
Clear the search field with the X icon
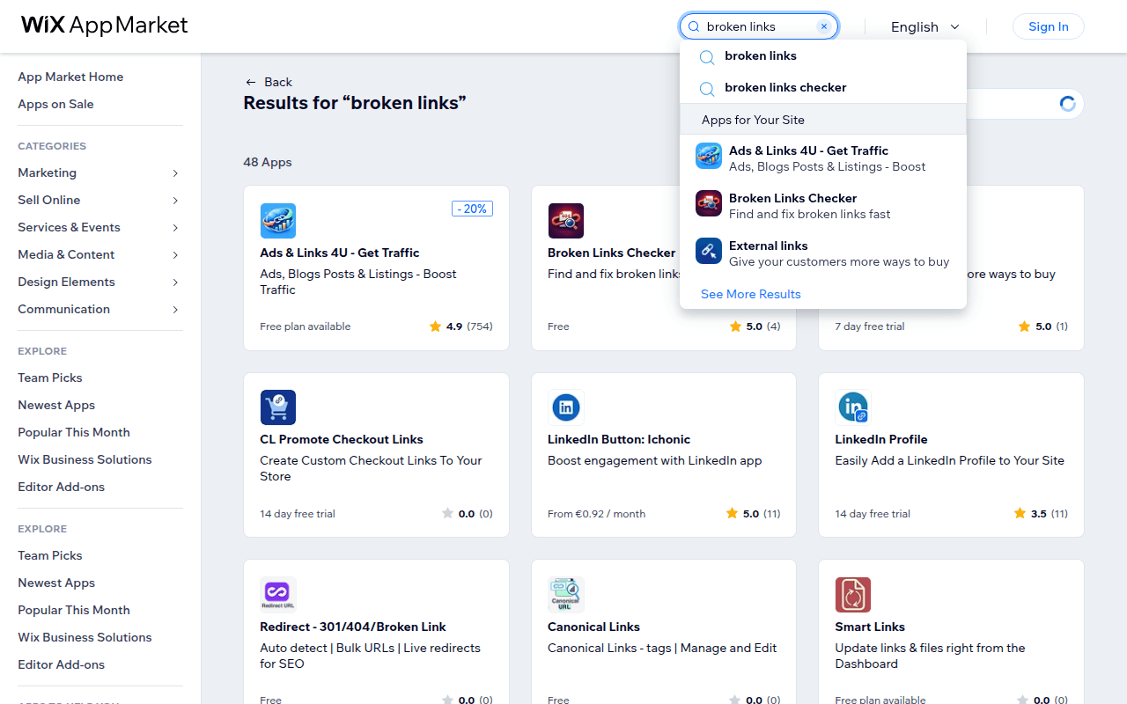point(824,26)
